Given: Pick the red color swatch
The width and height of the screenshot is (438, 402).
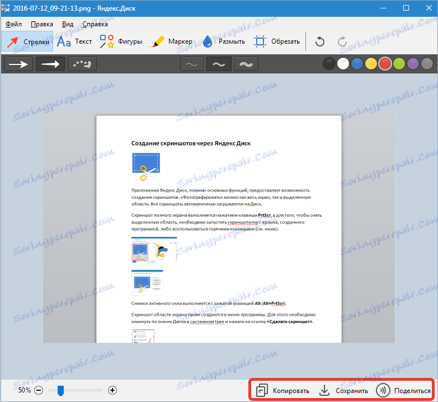Looking at the screenshot, I should [385, 64].
